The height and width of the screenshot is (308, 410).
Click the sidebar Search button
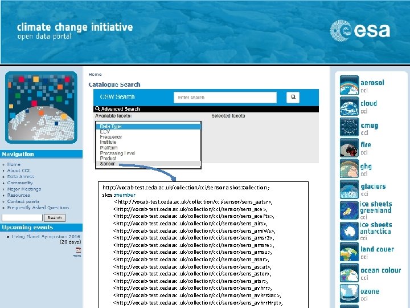click(x=55, y=217)
